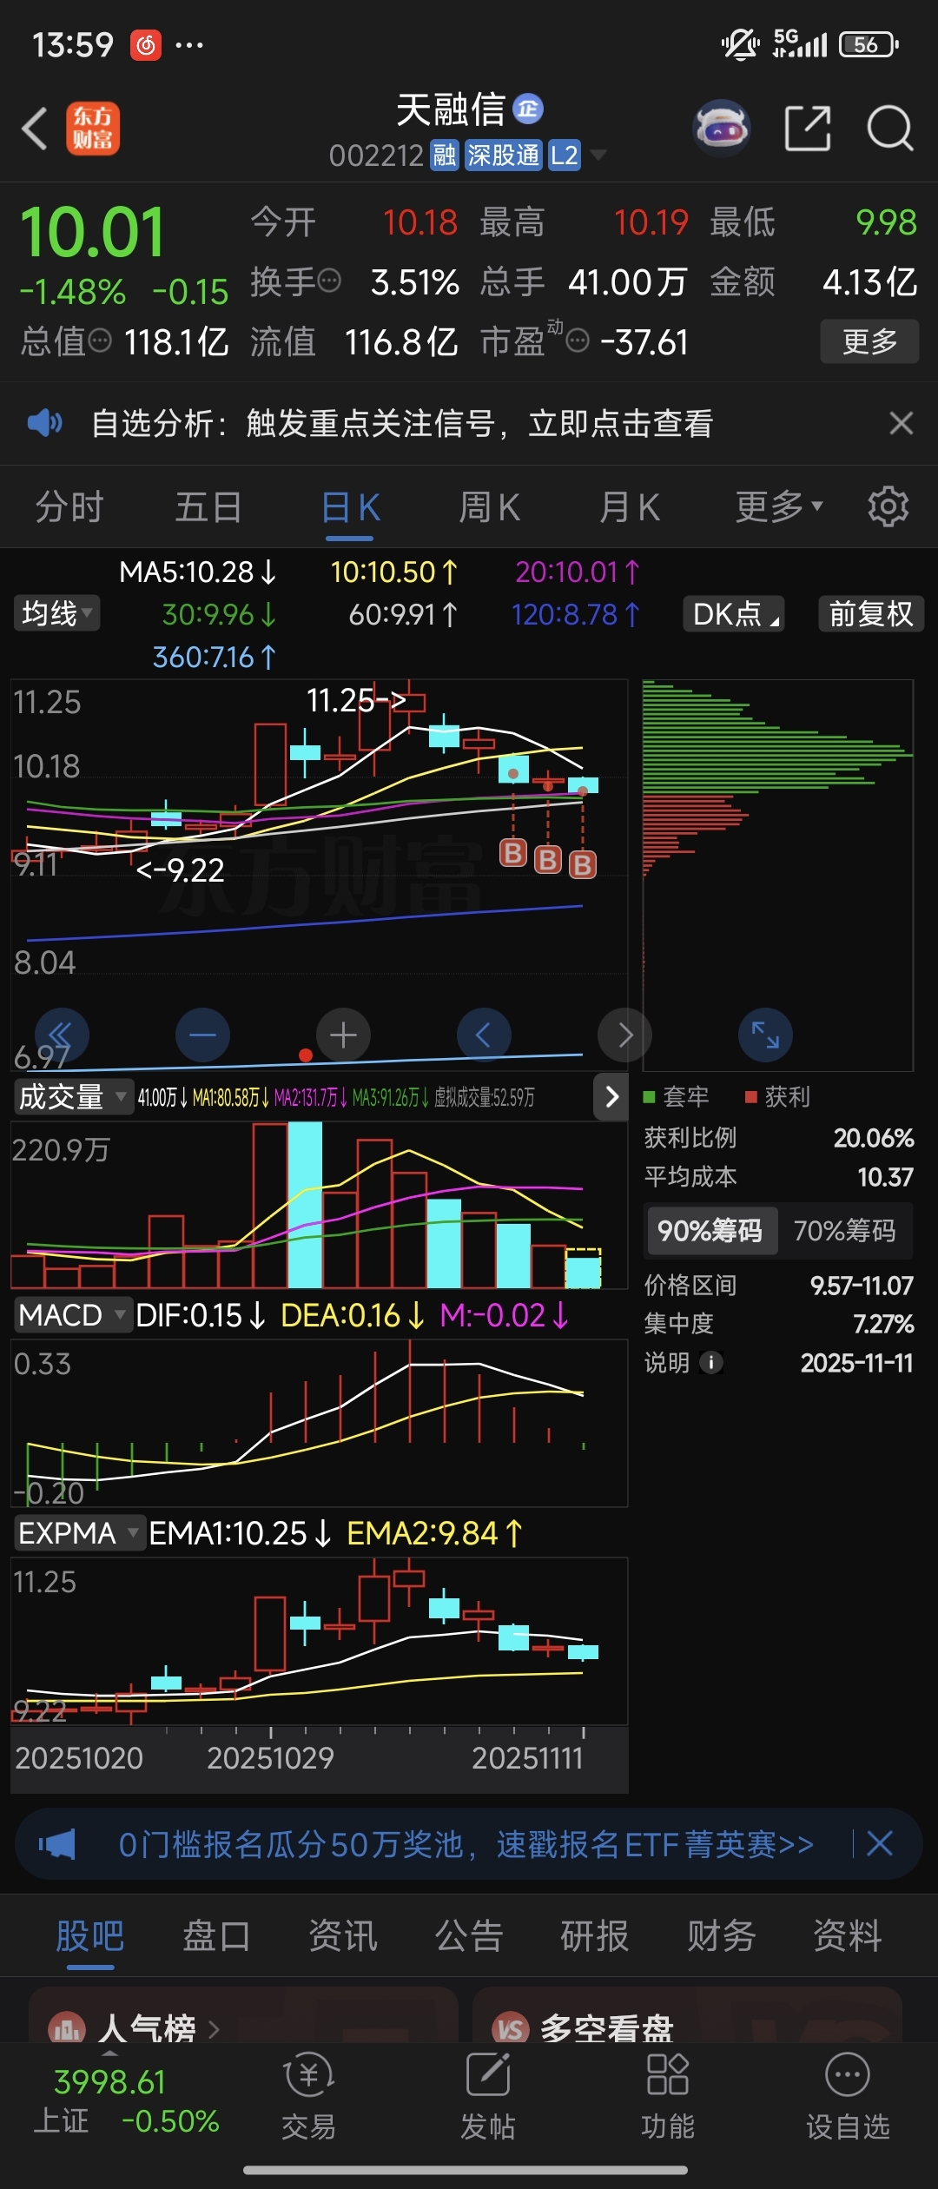The width and height of the screenshot is (938, 2189).
Task: Open the search magnifier icon
Action: [890, 129]
